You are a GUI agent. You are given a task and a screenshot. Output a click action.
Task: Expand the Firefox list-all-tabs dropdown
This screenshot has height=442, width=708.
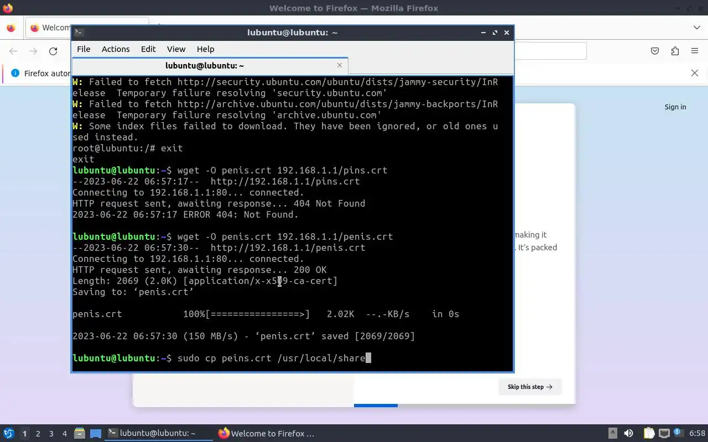[x=696, y=28]
